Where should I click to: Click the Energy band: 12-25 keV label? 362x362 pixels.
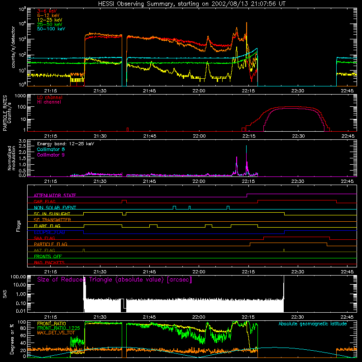pyautogui.click(x=66, y=144)
